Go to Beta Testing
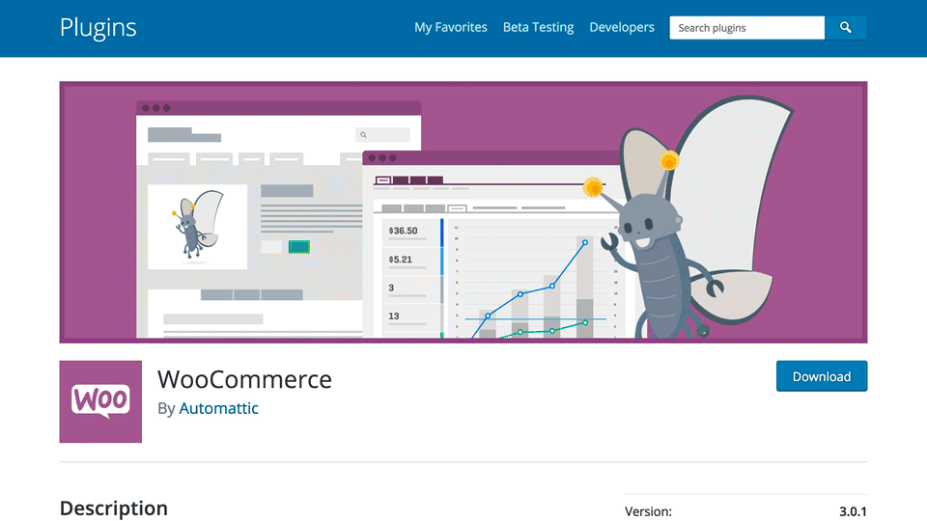 point(538,27)
